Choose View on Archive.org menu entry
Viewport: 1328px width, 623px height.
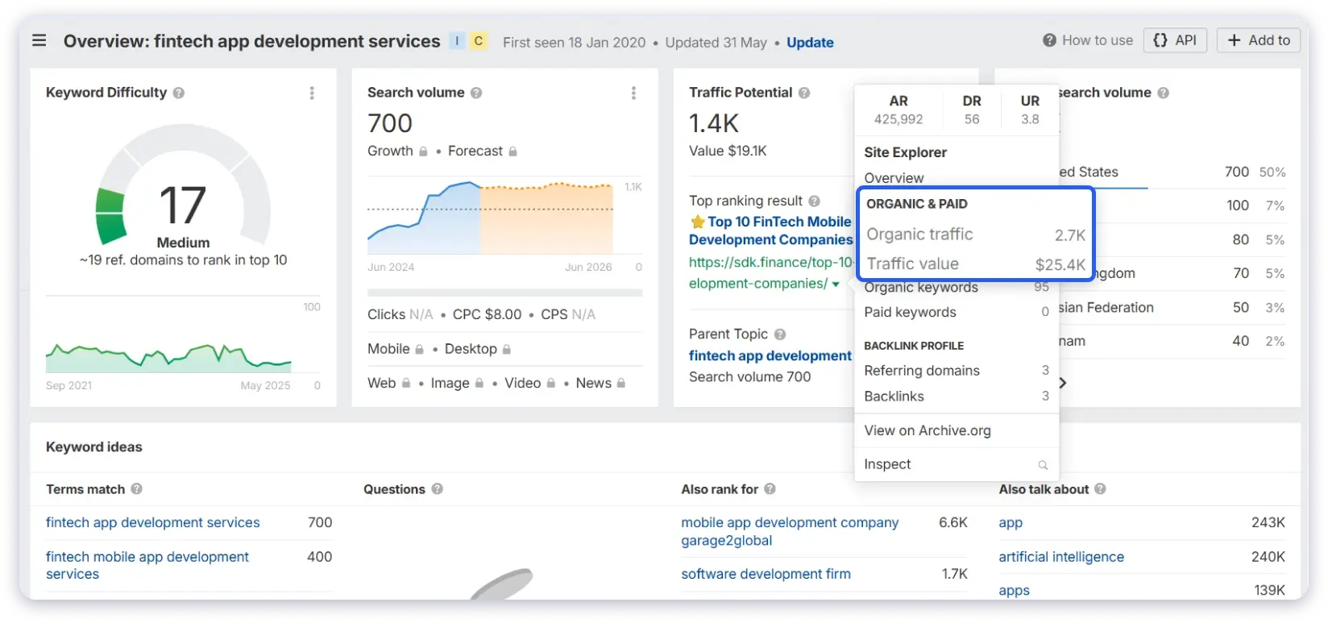pos(928,430)
